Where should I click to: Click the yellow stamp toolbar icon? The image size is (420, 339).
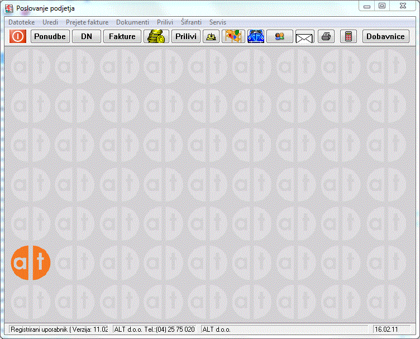point(211,36)
